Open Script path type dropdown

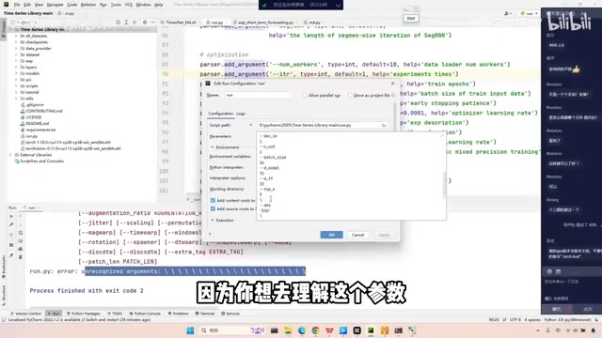[x=251, y=125]
